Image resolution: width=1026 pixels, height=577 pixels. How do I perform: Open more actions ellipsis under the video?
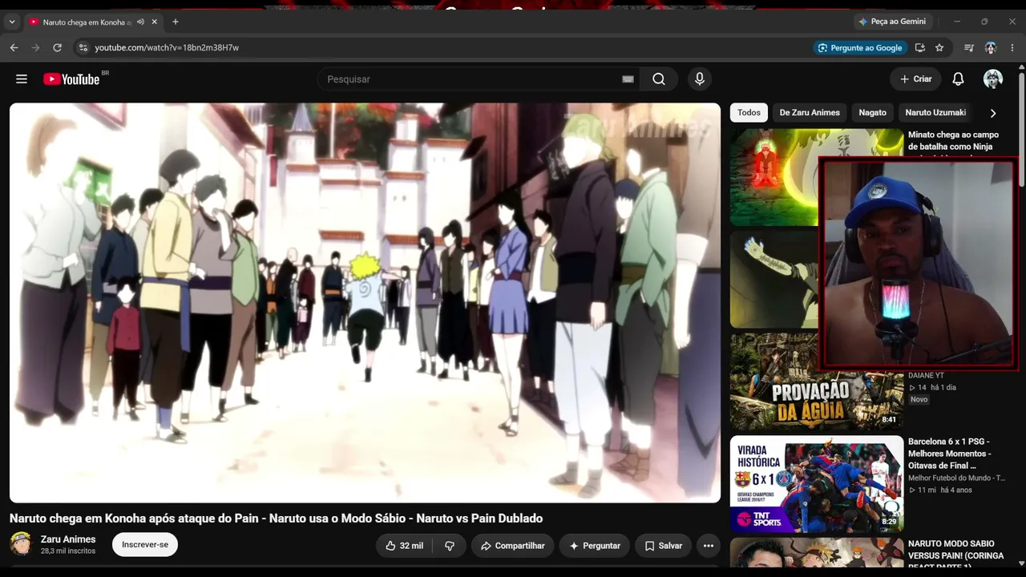(709, 546)
